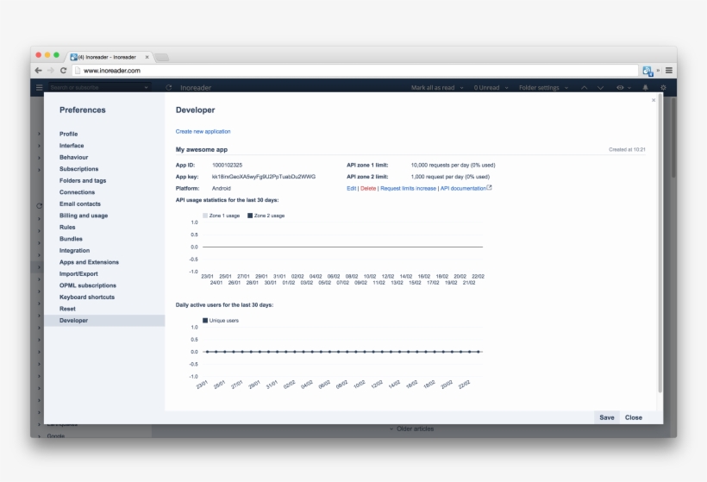Open the Chrome hamburger menu icon
707x482 pixels.
click(x=669, y=71)
